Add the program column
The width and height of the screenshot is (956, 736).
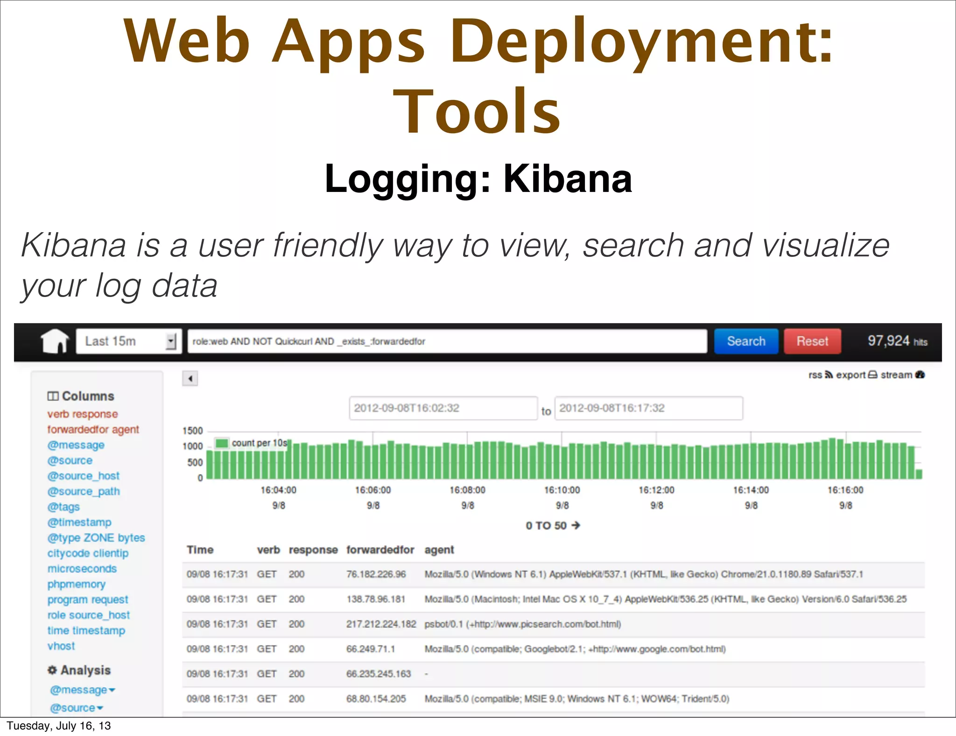pos(68,600)
